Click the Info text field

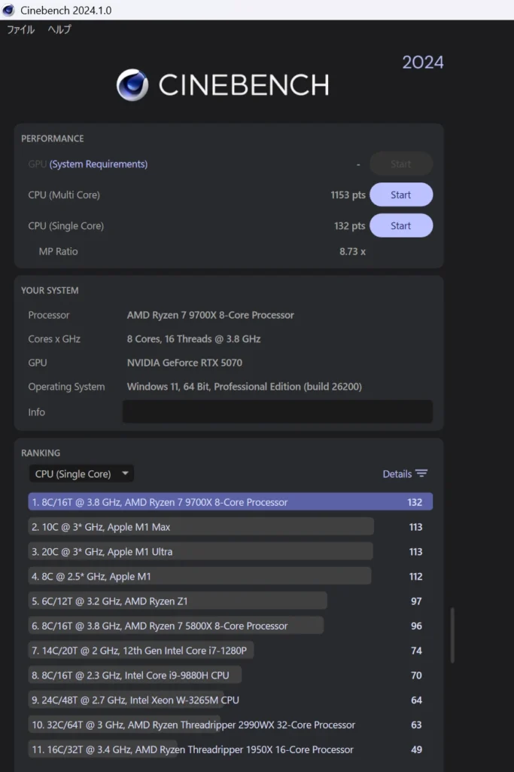pos(277,412)
